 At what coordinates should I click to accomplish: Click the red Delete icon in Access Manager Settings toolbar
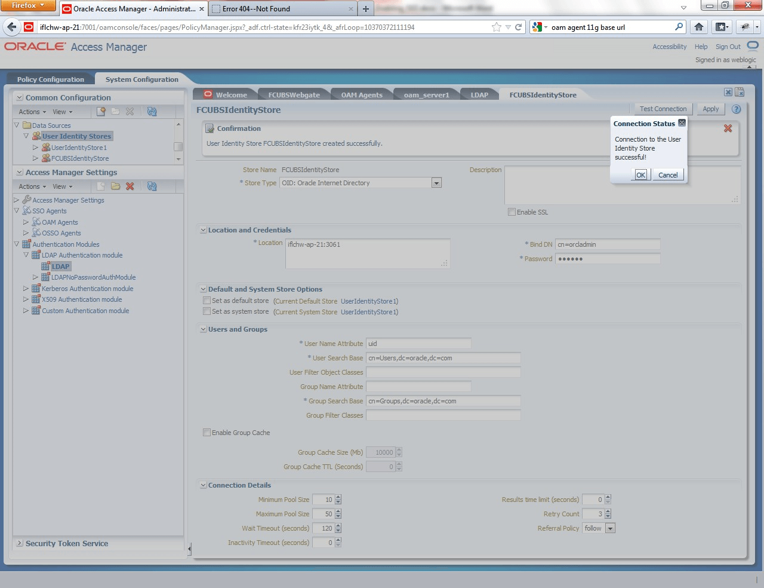[130, 186]
